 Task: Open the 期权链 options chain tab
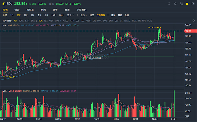pyautogui.click(x=30, y=10)
